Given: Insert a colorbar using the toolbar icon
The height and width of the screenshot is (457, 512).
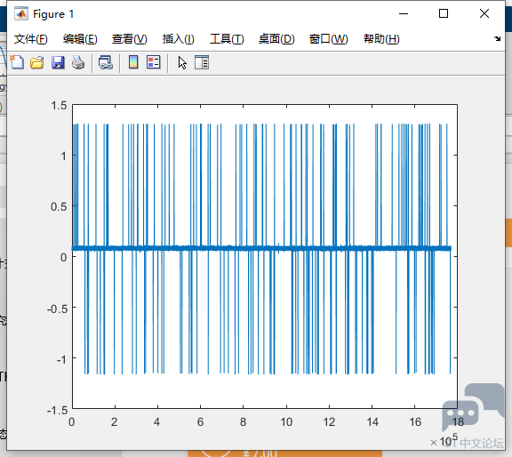Looking at the screenshot, I should [x=133, y=62].
